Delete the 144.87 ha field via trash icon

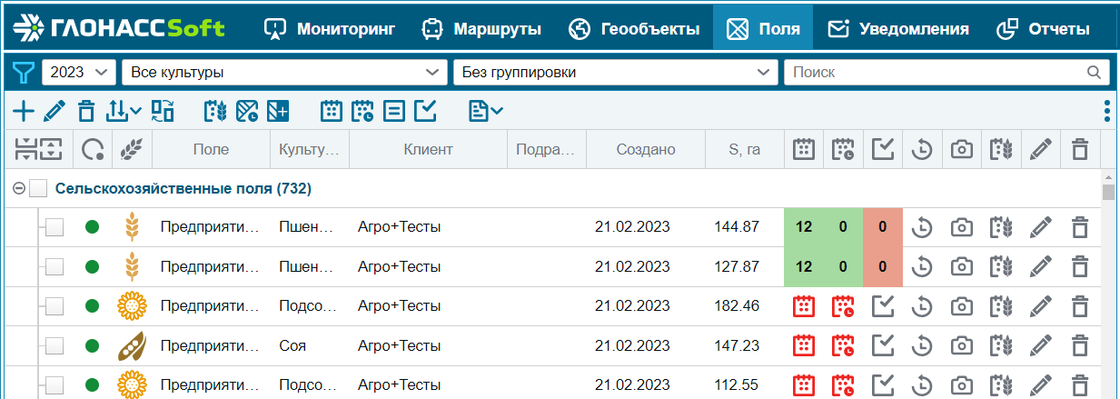point(1079,227)
